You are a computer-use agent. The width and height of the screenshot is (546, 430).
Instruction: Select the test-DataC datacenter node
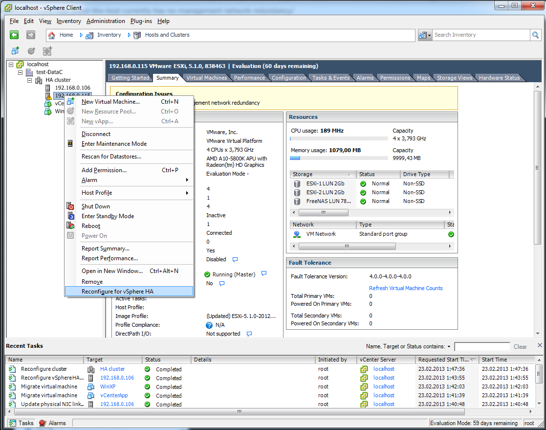click(x=49, y=72)
